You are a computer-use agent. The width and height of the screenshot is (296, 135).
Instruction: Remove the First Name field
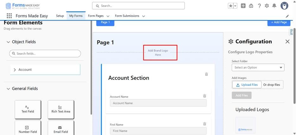pyautogui.click(x=205, y=124)
